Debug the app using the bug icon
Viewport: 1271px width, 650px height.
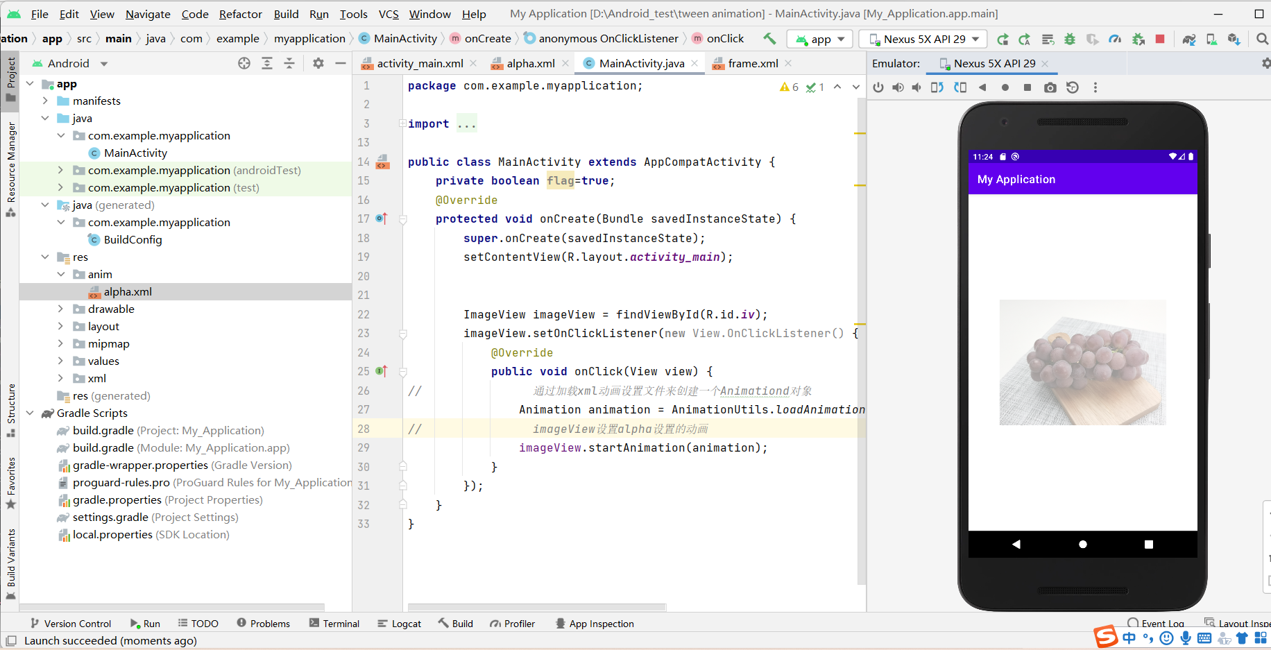1069,39
